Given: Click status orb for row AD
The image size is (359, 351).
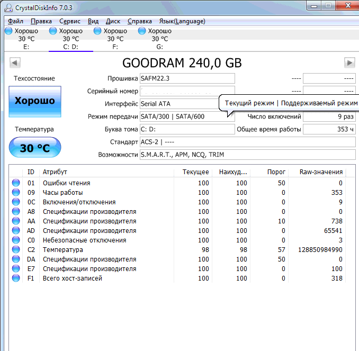Looking at the screenshot, I should [16, 230].
